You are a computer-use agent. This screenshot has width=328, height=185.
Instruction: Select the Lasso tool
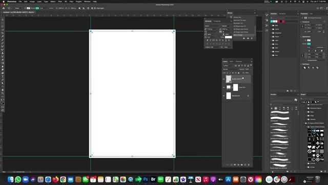(x=3, y=26)
